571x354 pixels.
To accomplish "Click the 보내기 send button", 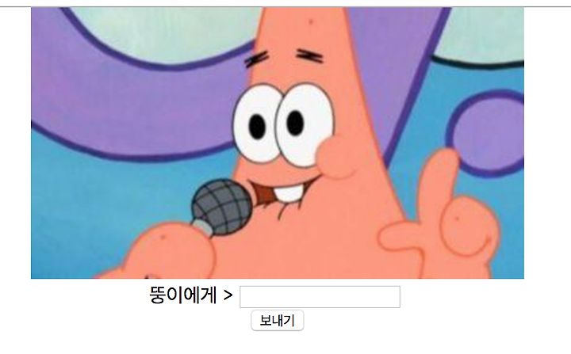I will tap(277, 321).
